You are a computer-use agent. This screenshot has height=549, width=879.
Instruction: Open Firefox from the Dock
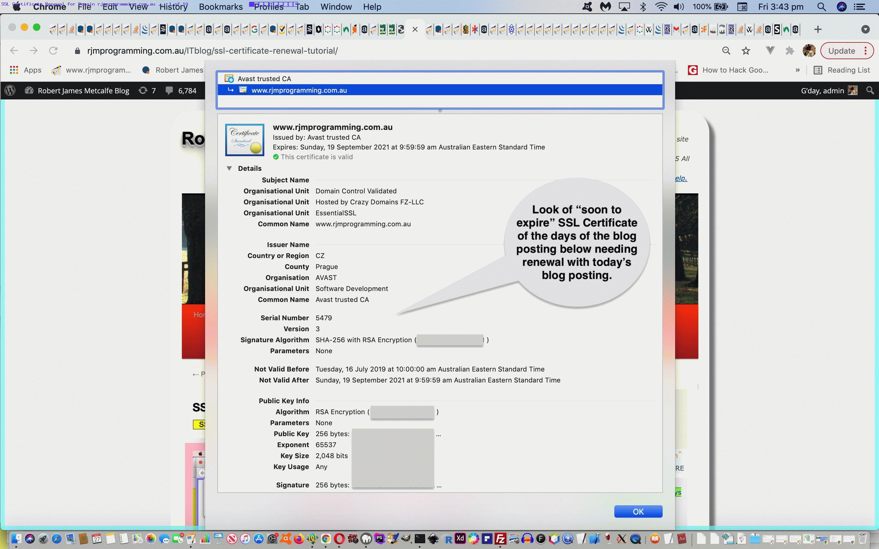pyautogui.click(x=299, y=538)
